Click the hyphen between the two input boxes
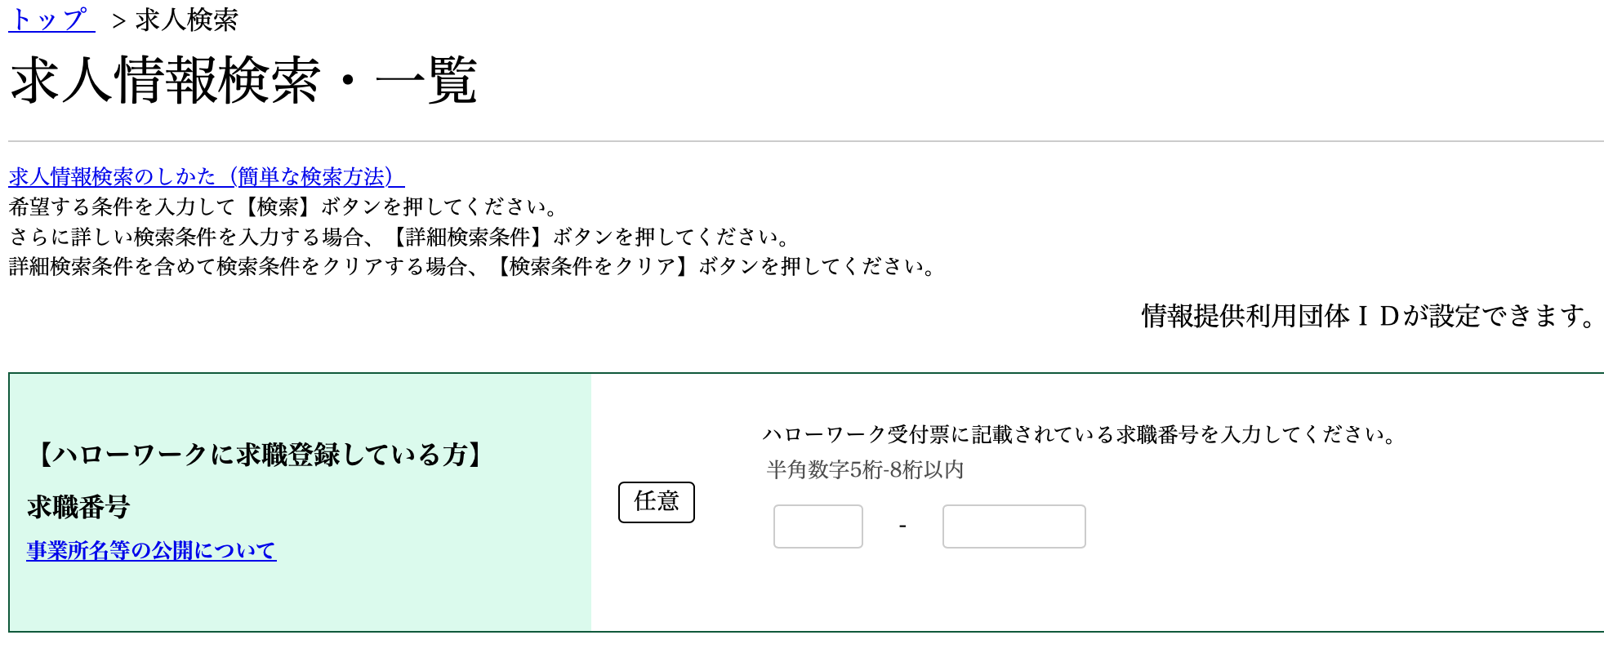 [x=902, y=526]
